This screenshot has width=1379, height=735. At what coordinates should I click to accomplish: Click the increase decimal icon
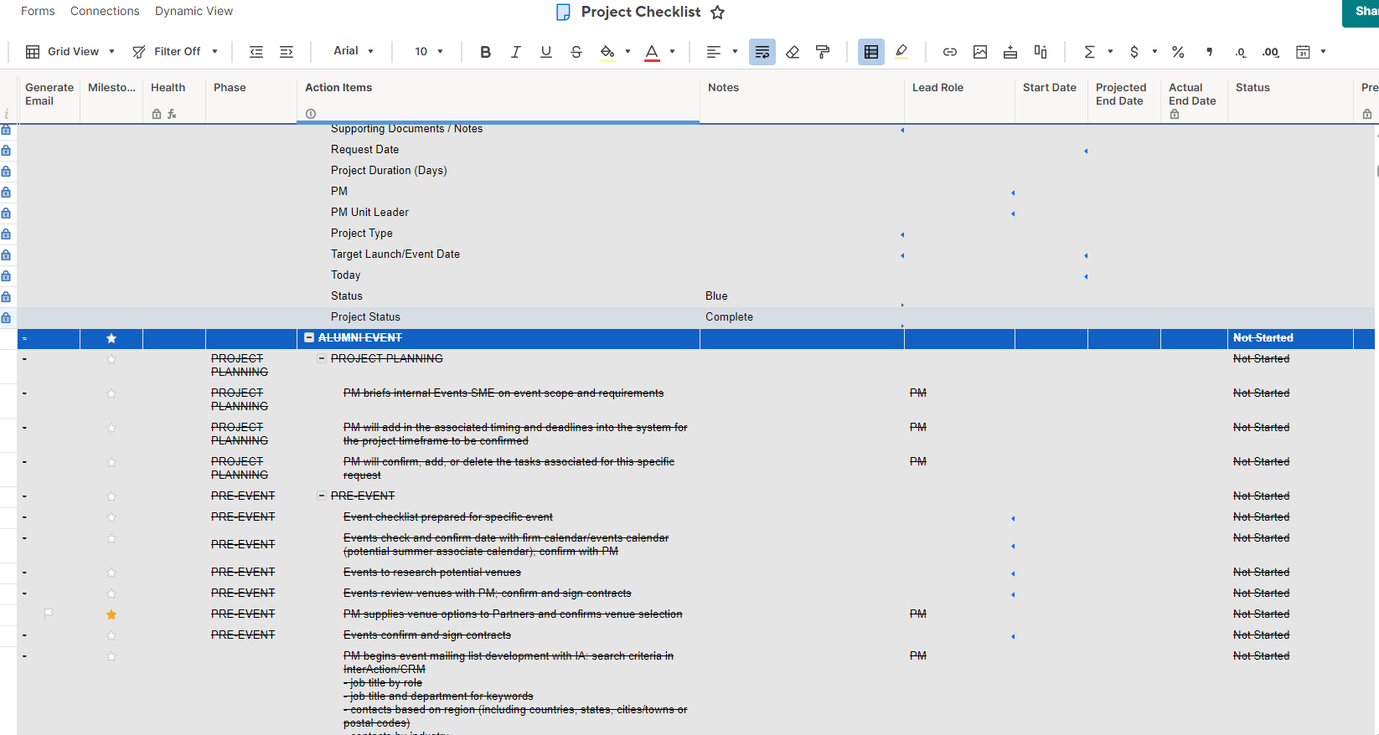[x=1271, y=52]
